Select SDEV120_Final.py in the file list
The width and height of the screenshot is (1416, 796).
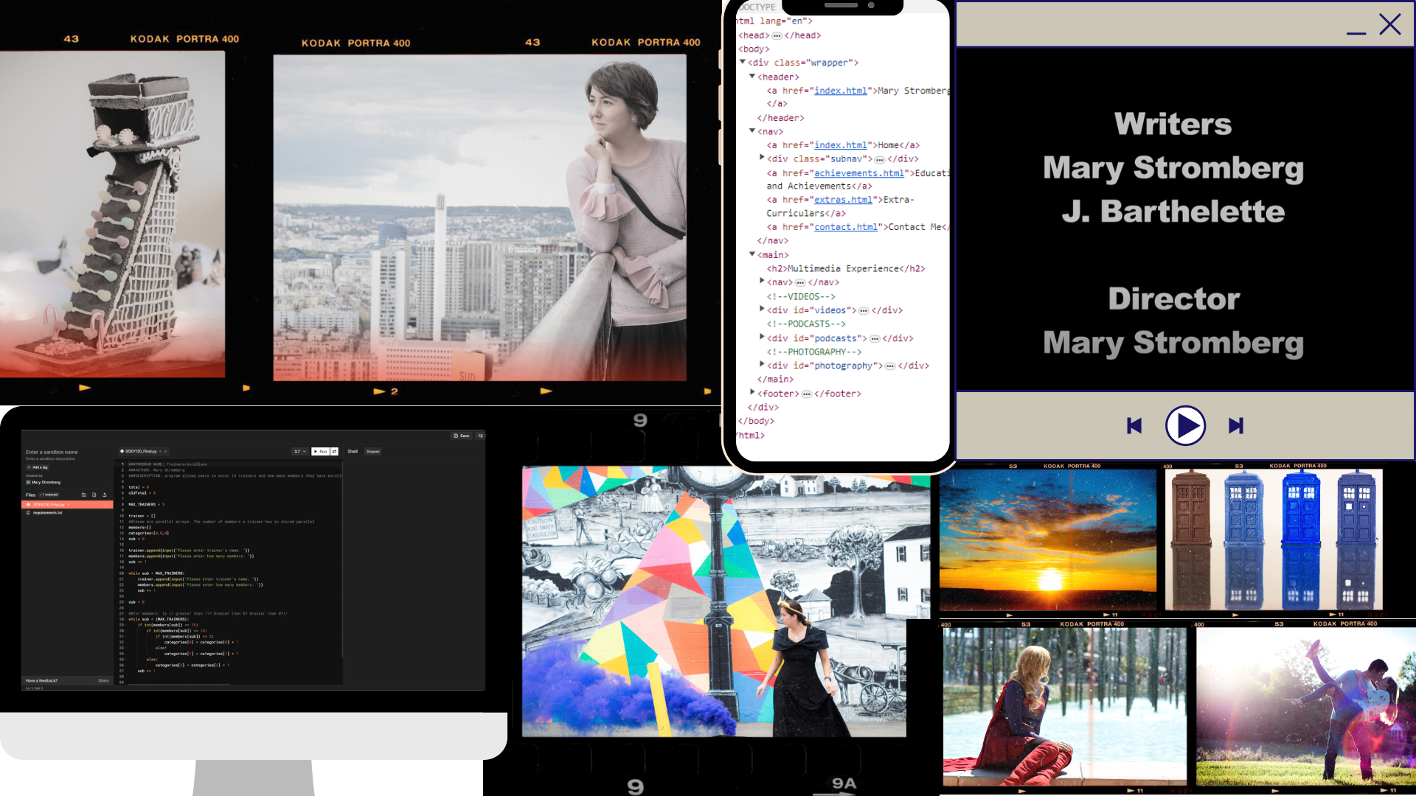[x=67, y=505]
